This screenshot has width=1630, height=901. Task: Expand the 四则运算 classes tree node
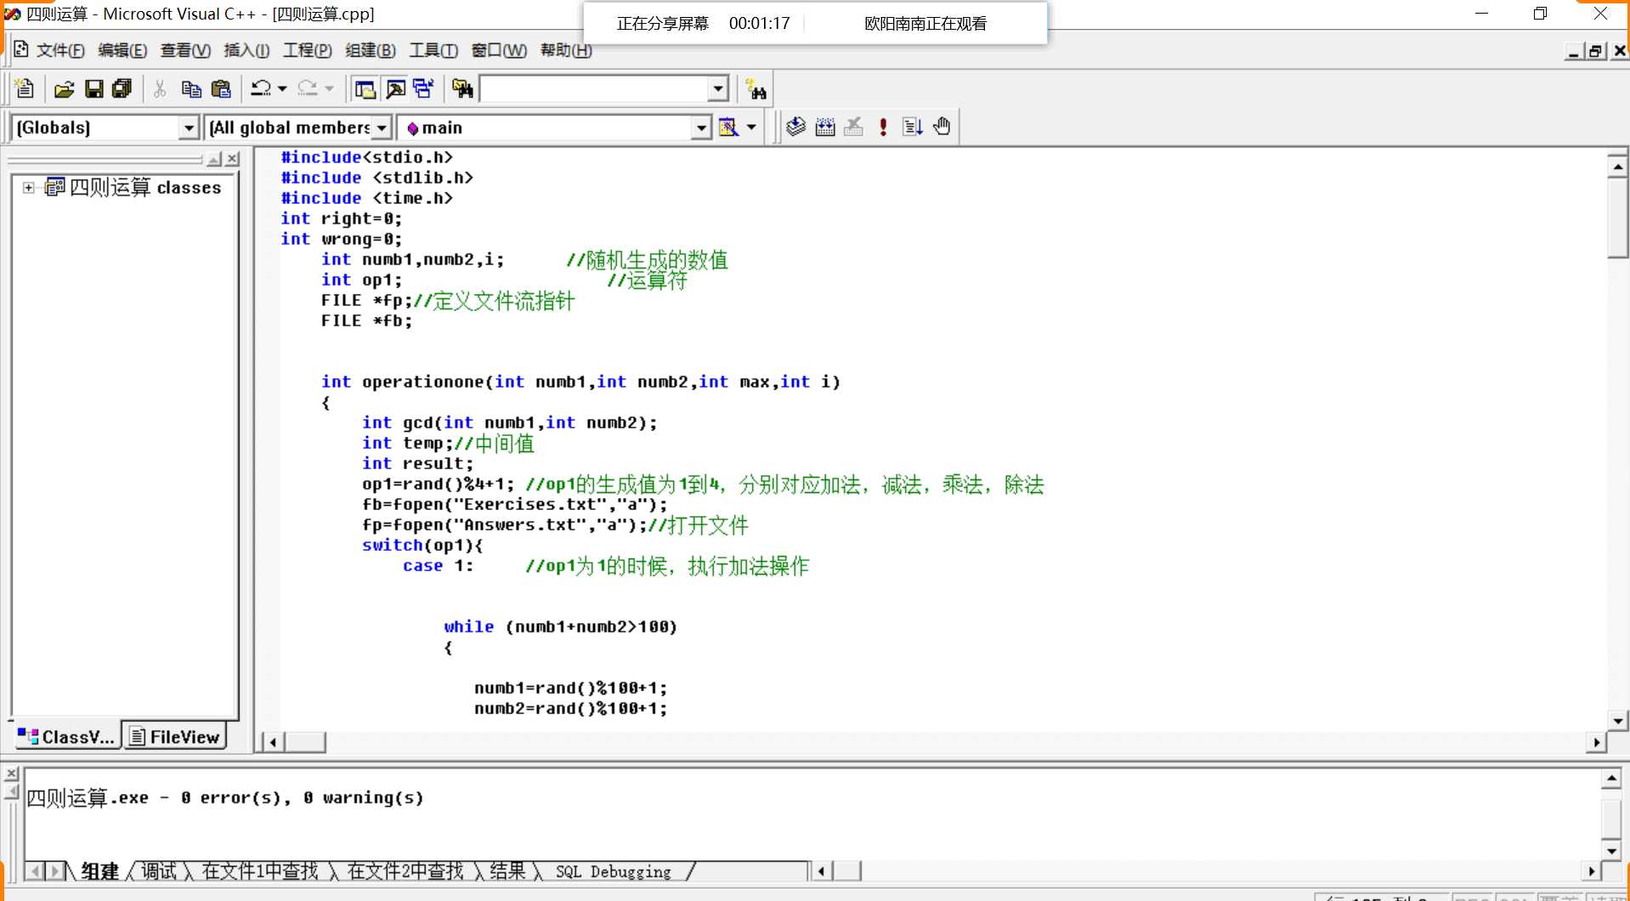tap(29, 187)
